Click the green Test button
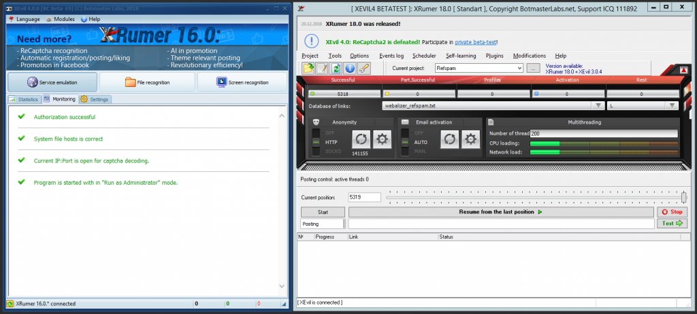Image resolution: width=697 pixels, height=314 pixels. pos(672,224)
